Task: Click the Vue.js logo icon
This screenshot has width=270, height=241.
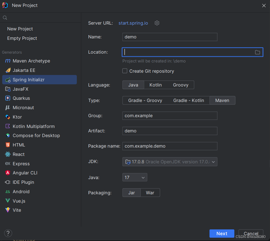Action: [8, 201]
